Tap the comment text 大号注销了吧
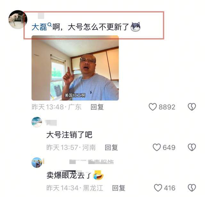 pos(69,135)
